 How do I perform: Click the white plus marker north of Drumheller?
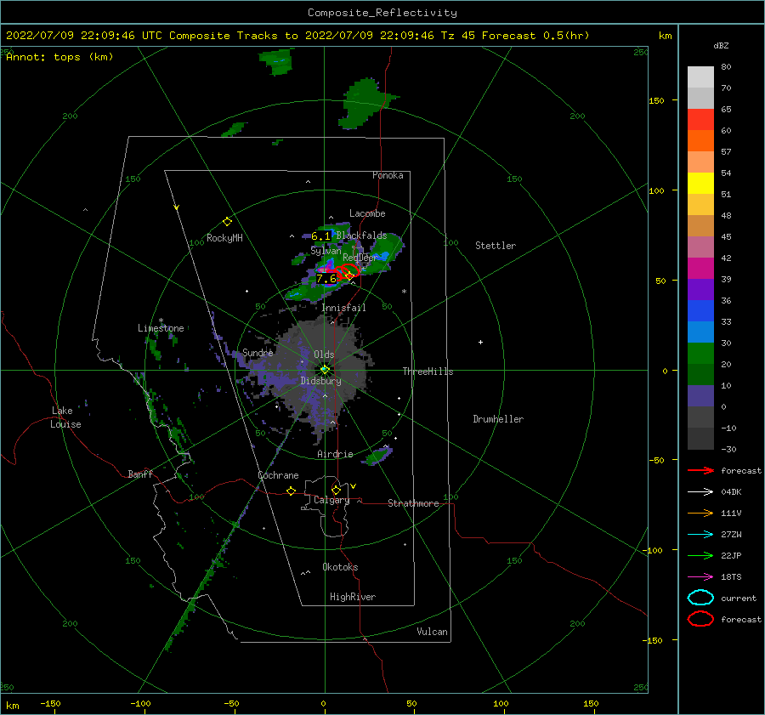[x=480, y=342]
